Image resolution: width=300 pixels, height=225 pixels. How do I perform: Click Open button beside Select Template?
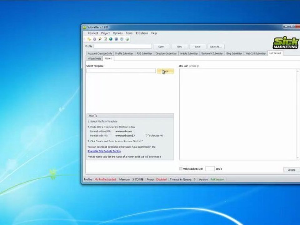tap(166, 71)
